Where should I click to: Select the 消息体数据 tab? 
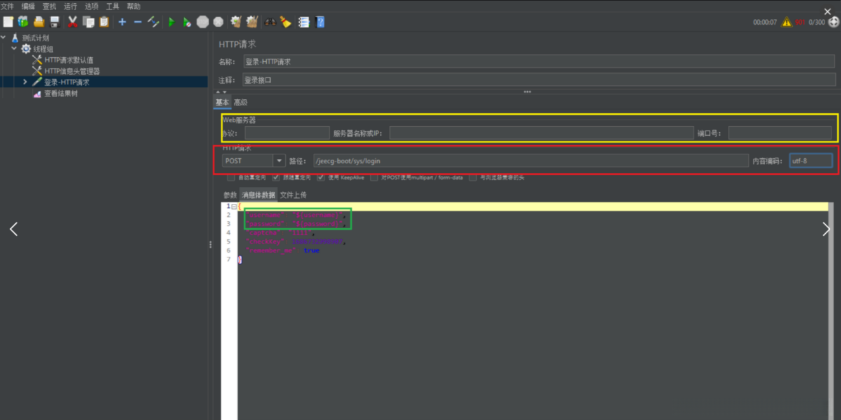point(259,195)
